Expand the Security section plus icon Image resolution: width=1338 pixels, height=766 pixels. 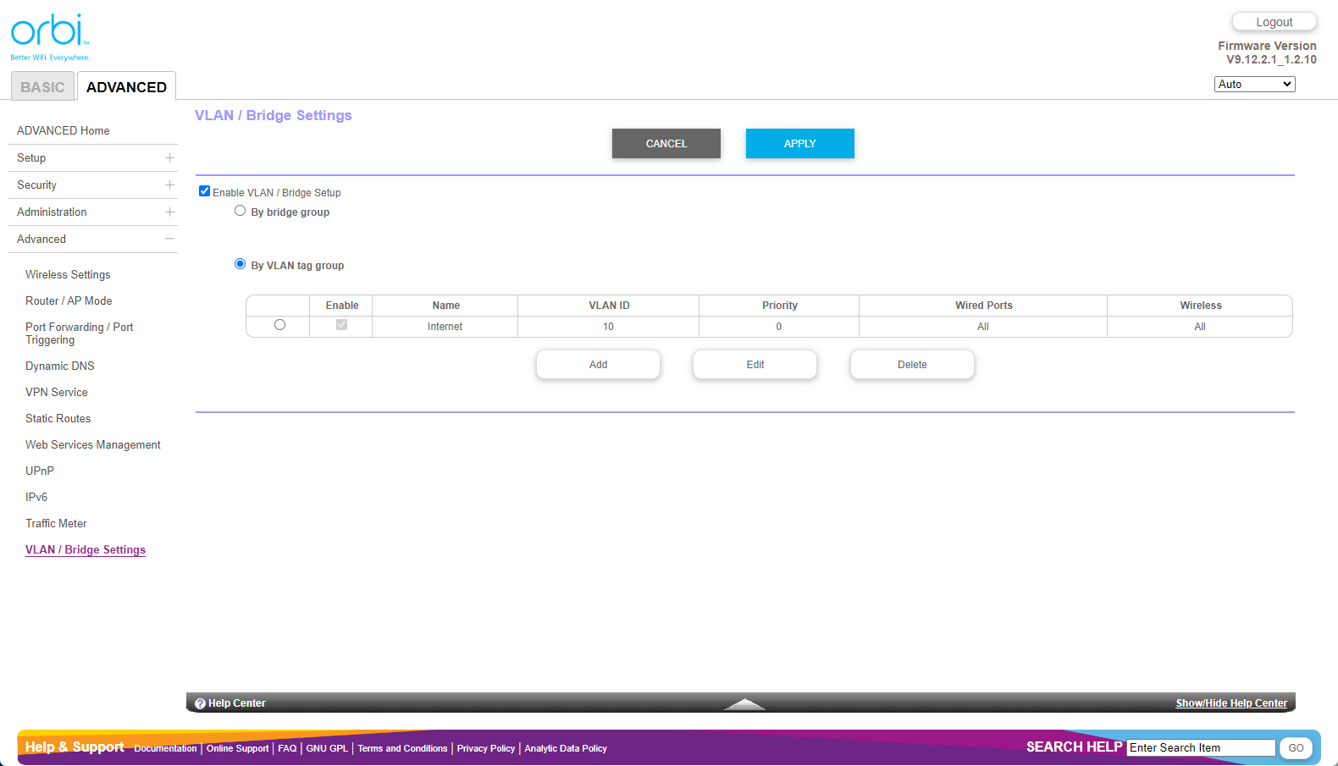[x=169, y=185]
